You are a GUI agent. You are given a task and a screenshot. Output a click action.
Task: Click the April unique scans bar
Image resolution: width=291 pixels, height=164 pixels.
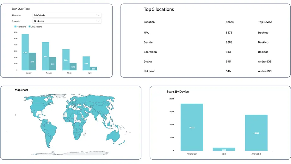click(x=93, y=68)
